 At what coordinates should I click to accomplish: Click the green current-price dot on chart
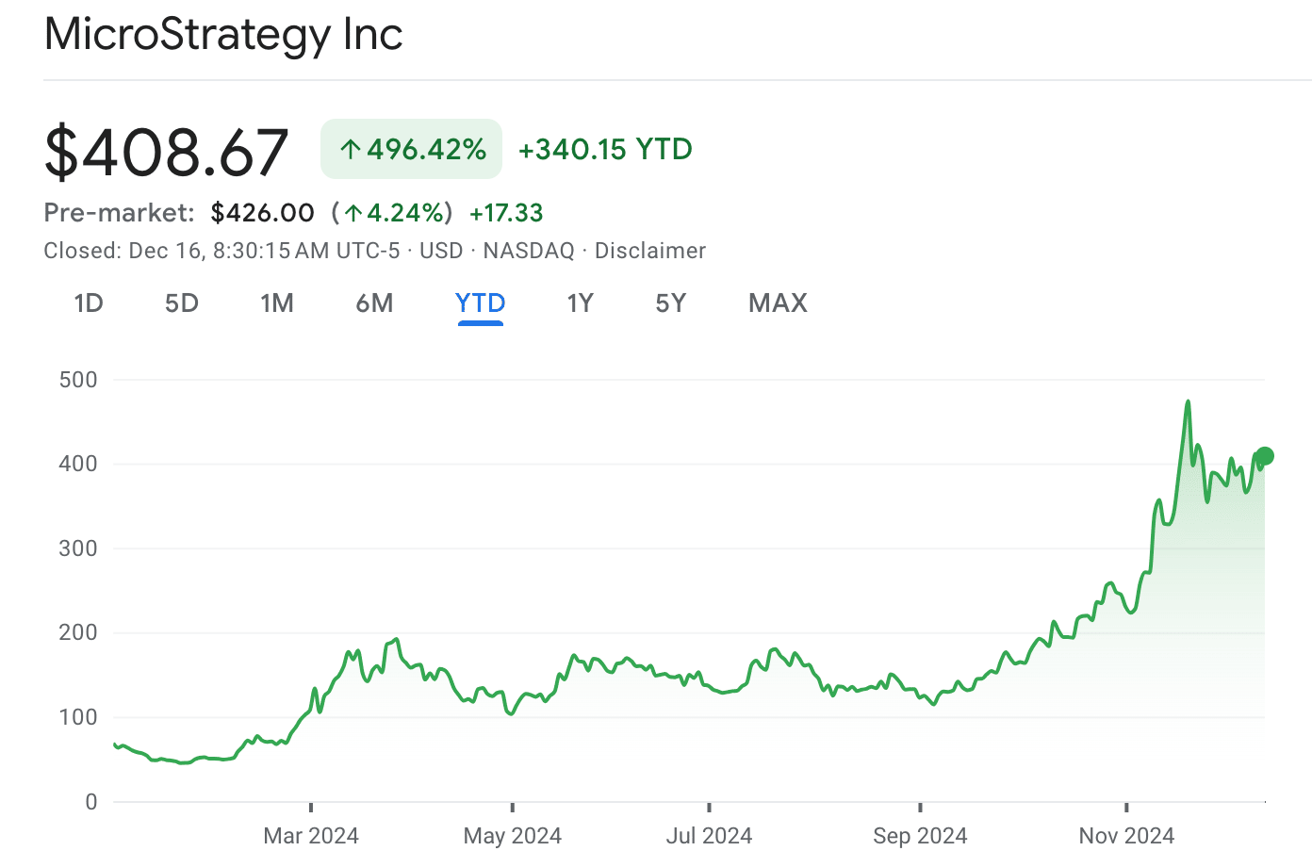coord(1265,456)
